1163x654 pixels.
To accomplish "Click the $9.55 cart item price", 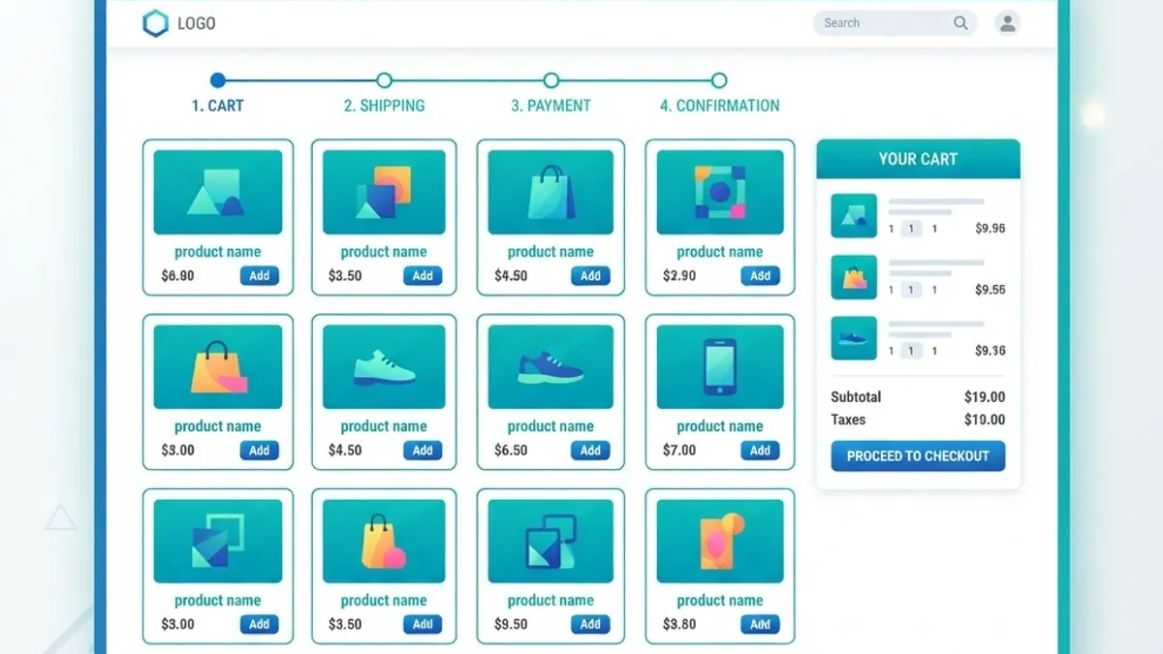I will point(990,290).
